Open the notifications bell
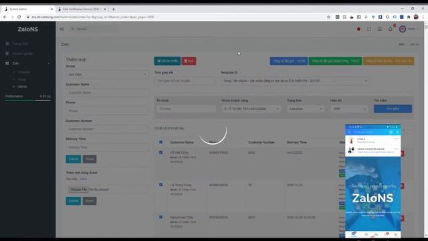428x241 pixels. click(x=391, y=29)
